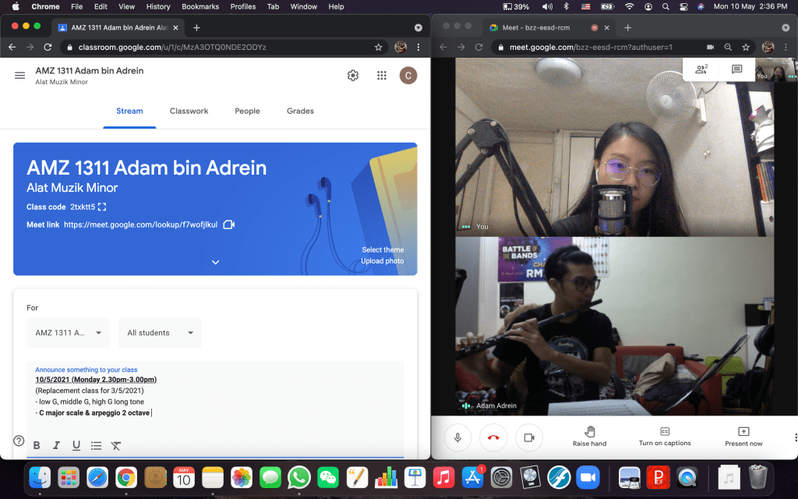Hang up the Meet call
The width and height of the screenshot is (798, 499).
pyautogui.click(x=493, y=438)
